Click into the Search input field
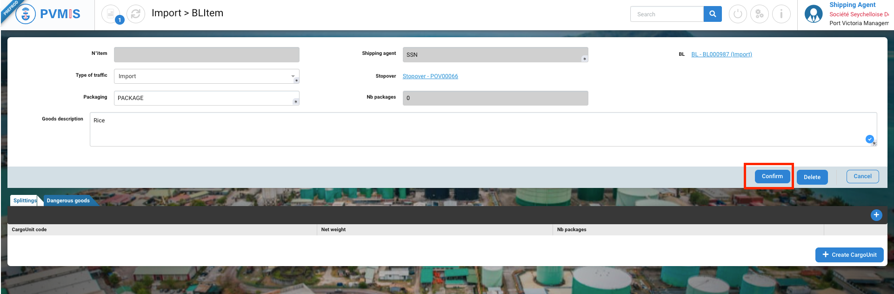This screenshot has height=294, width=894. tap(667, 14)
